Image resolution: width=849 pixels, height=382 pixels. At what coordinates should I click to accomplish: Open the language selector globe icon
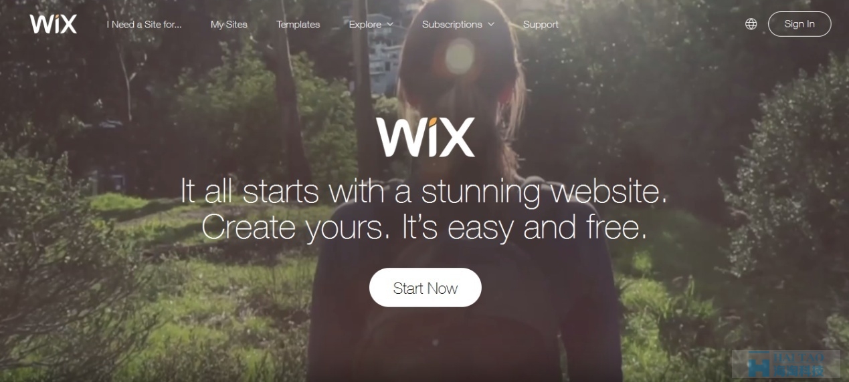coord(751,24)
